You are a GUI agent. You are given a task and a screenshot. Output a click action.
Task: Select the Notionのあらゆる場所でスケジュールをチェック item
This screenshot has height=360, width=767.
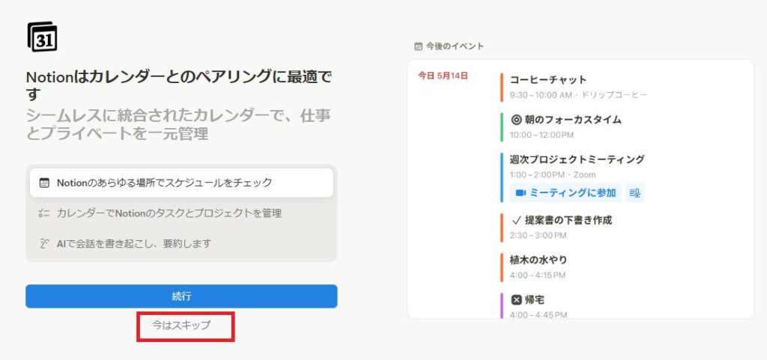click(x=181, y=183)
